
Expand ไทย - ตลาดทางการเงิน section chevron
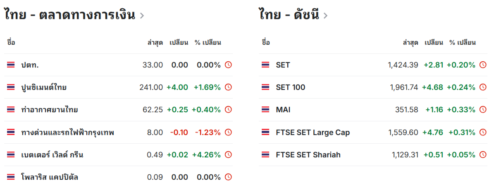(142, 15)
